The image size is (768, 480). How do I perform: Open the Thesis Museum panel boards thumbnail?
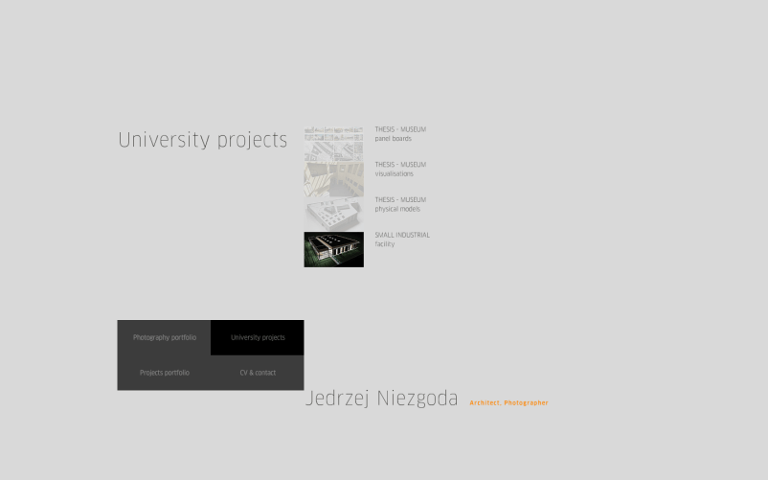(333, 144)
